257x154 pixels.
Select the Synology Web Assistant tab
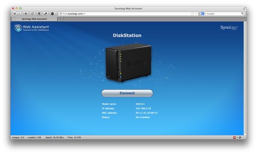pos(34,19)
